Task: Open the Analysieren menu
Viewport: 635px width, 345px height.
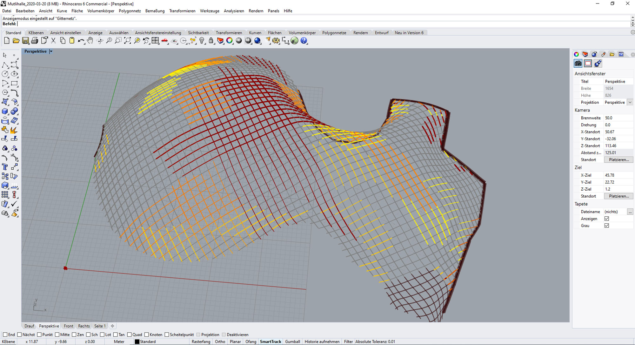Action: click(234, 11)
